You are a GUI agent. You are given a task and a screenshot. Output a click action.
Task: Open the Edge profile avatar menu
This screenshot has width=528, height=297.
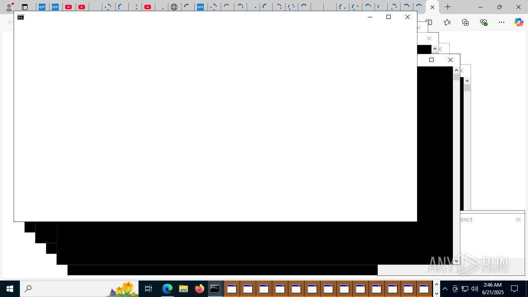[x=9, y=7]
